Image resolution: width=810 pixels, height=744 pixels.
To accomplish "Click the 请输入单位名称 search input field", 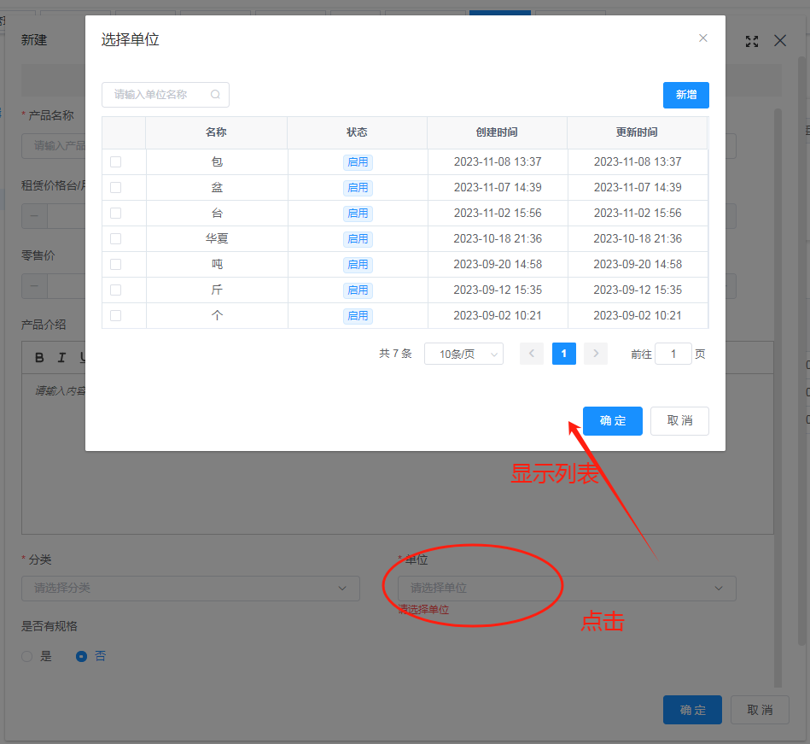I will tap(158, 95).
